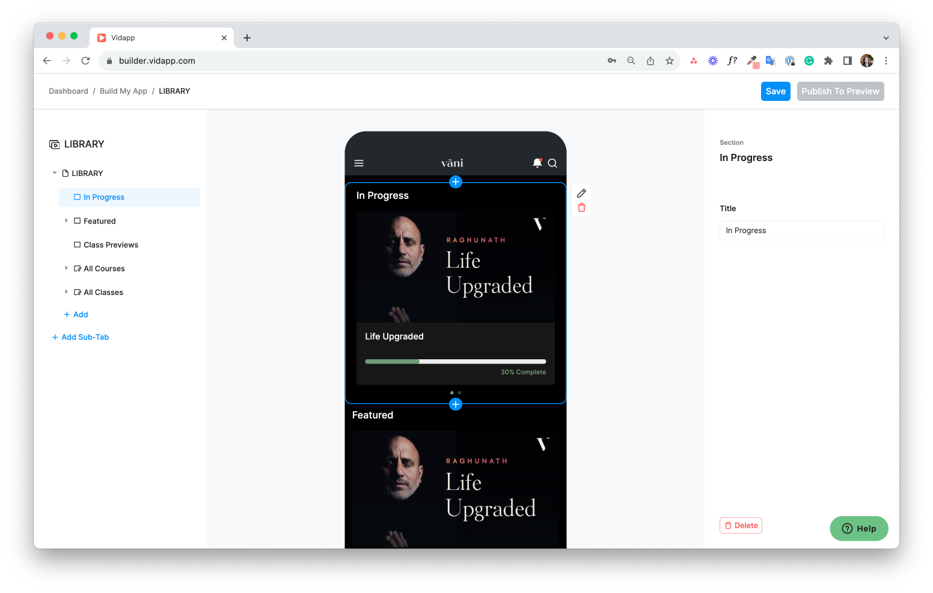Screen dimensions: 933x593
Task: Open the hamburger menu in phone preview
Action: (x=359, y=163)
